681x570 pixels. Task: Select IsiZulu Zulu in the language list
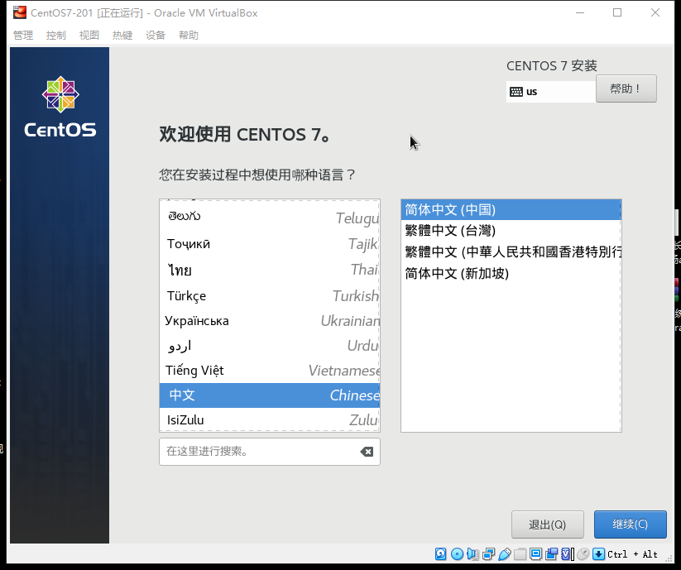(x=269, y=419)
